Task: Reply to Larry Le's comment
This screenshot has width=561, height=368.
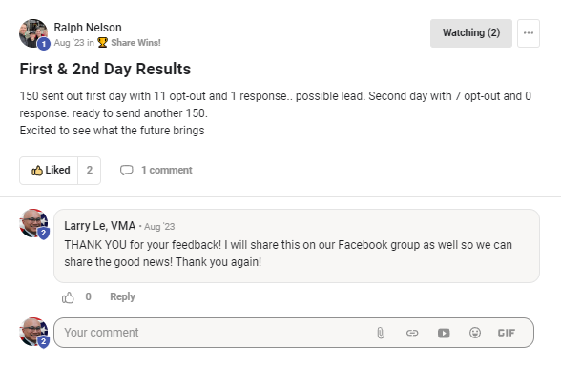Action: click(122, 296)
